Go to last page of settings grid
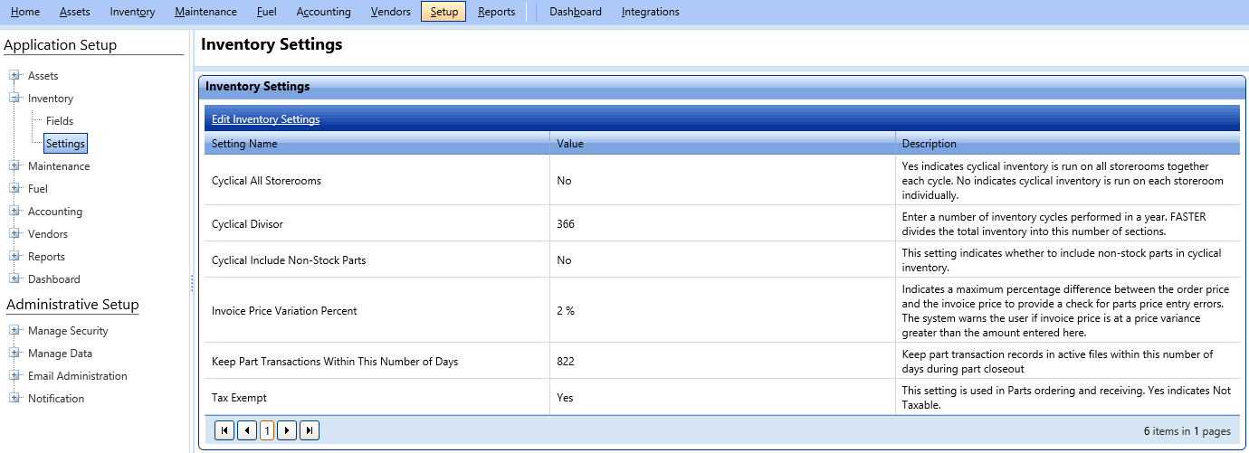This screenshot has width=1249, height=453. coord(310,430)
